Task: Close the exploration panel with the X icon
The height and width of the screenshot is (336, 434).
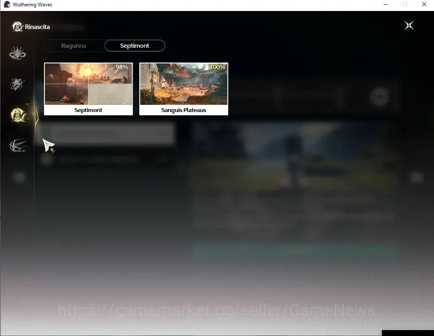Action: 409,25
